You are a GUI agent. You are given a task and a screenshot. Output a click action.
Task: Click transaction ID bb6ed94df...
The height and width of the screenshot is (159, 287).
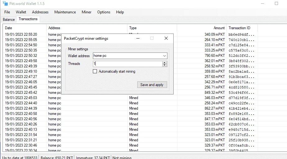241,34
